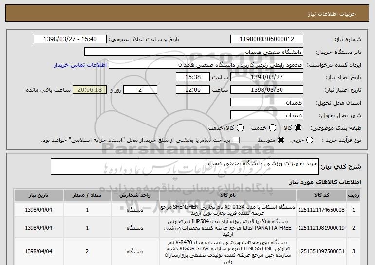Click the کد کالا column header

click(x=321, y=195)
